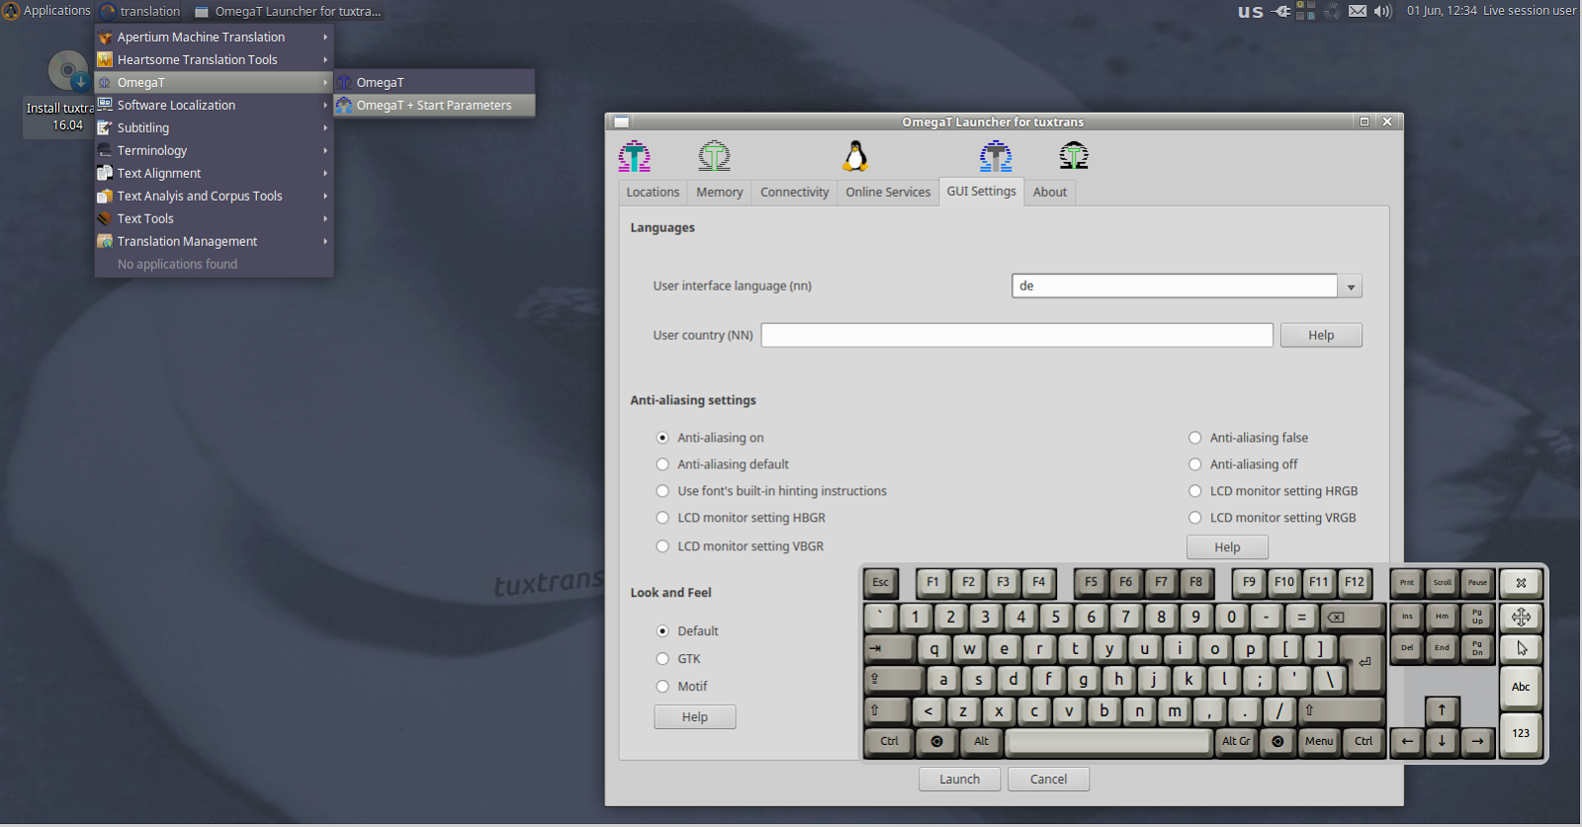Select the Anti-aliasing on radio button
The height and width of the screenshot is (827, 1582).
(x=662, y=438)
